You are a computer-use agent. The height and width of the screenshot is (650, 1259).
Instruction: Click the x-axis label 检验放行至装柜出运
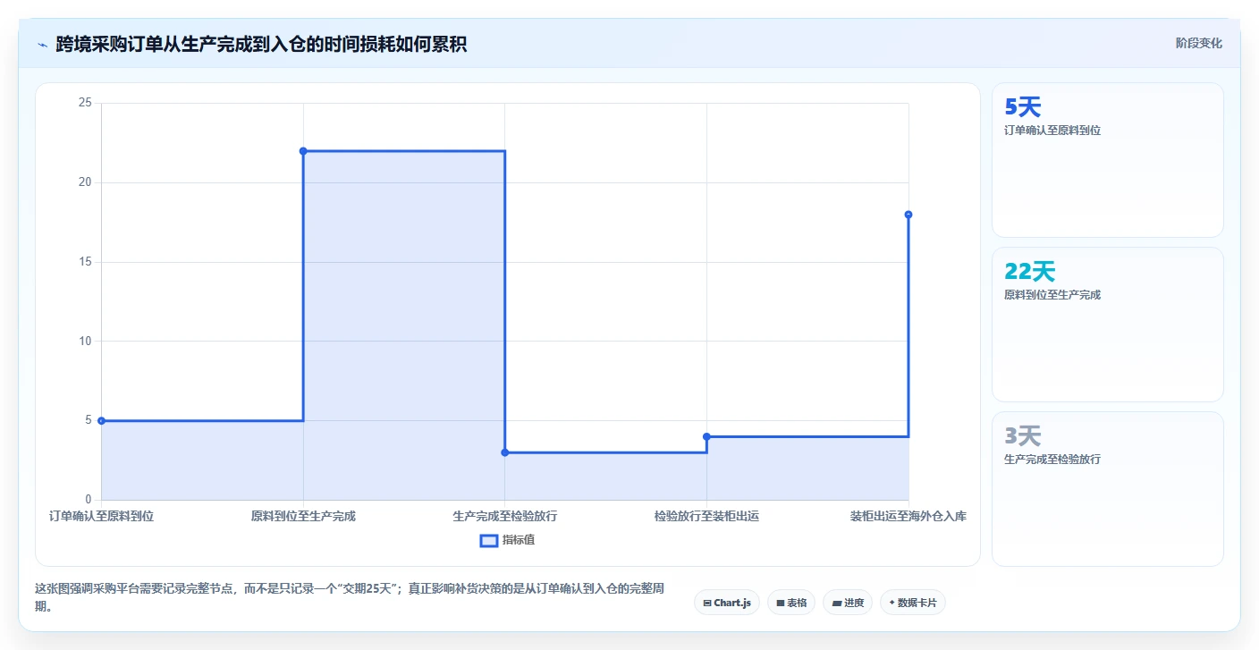(706, 516)
